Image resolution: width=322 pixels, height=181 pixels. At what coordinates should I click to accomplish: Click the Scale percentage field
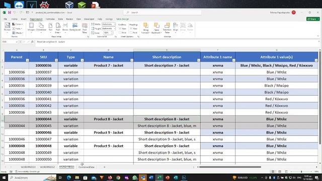108,33
